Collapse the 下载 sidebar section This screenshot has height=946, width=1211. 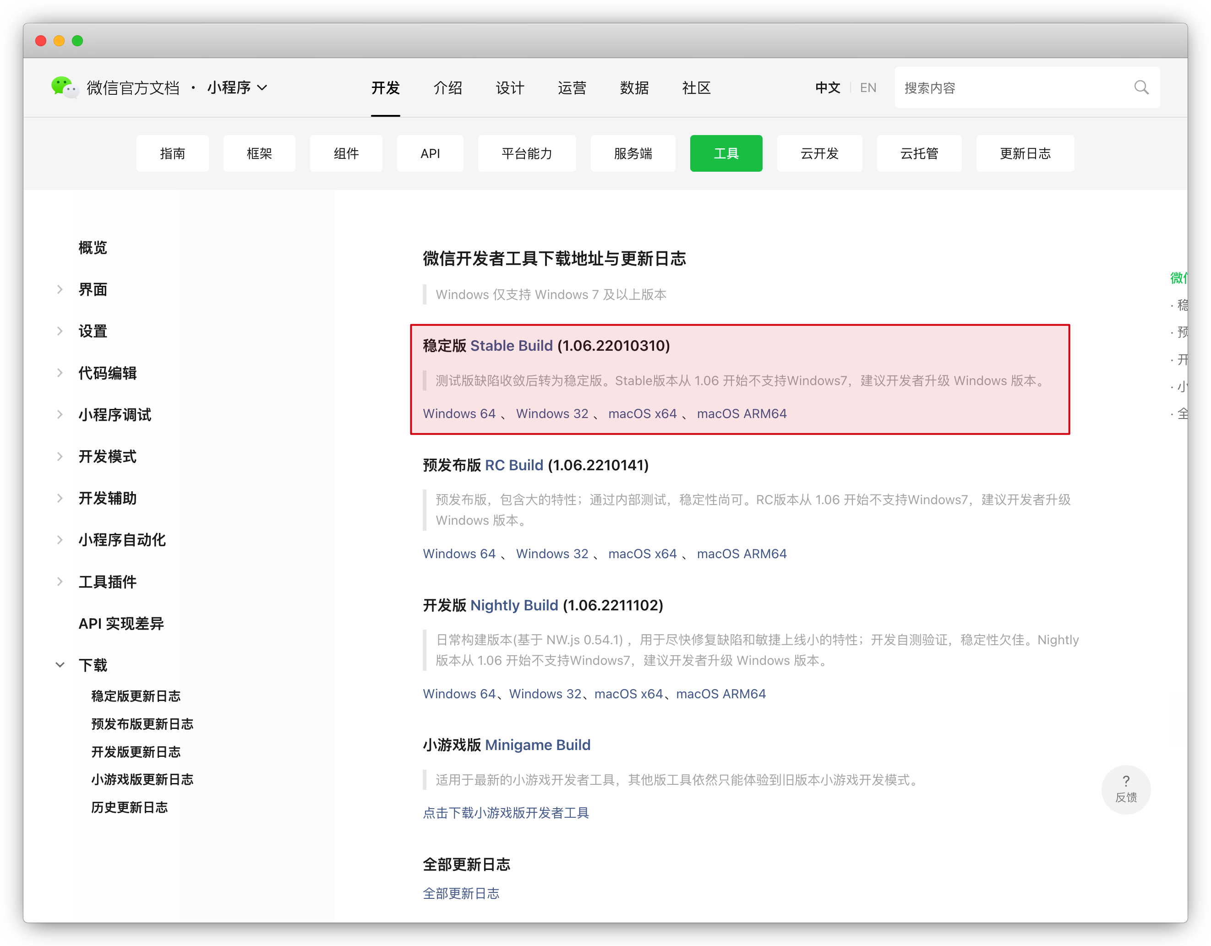60,665
